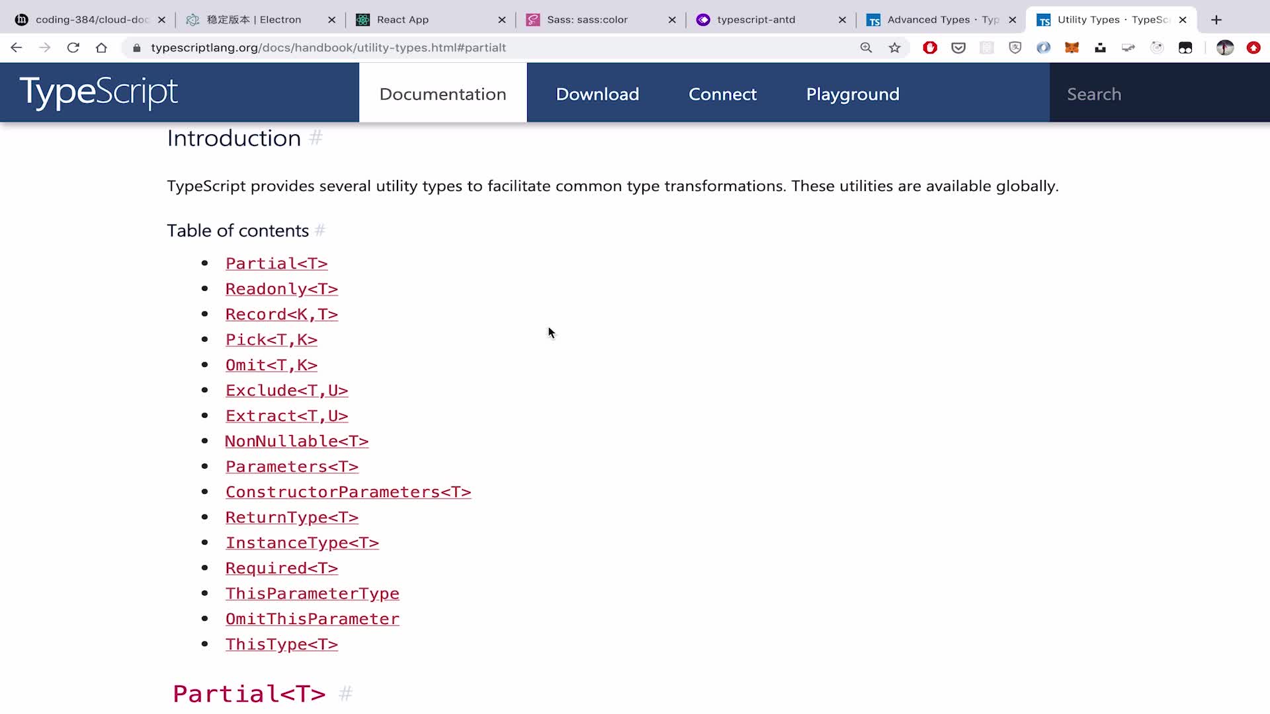Jump to ConstructorParameters<T> section
The height and width of the screenshot is (714, 1270).
348,492
